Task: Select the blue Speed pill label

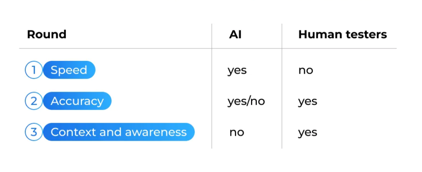Action: click(x=69, y=70)
